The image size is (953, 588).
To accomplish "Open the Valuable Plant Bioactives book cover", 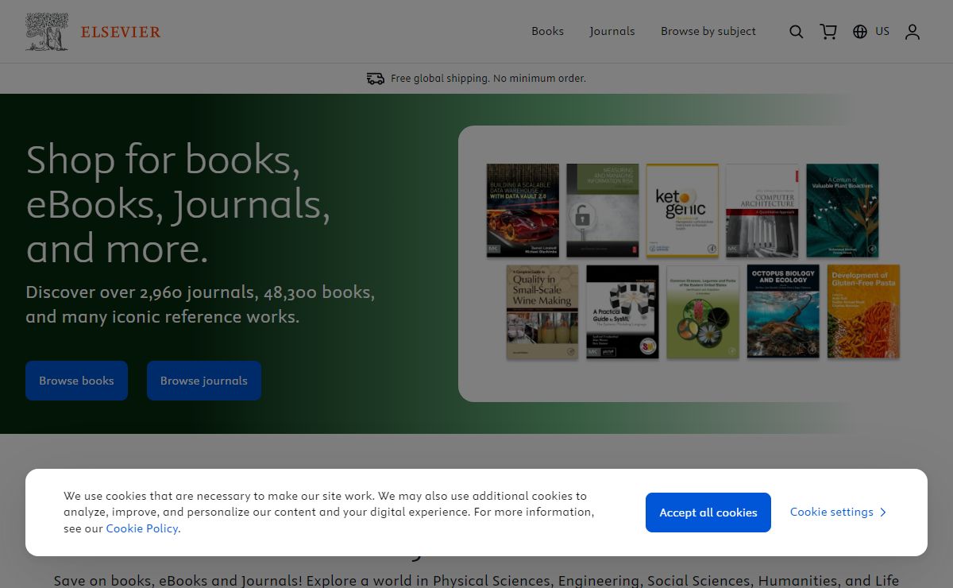I will pos(843,211).
